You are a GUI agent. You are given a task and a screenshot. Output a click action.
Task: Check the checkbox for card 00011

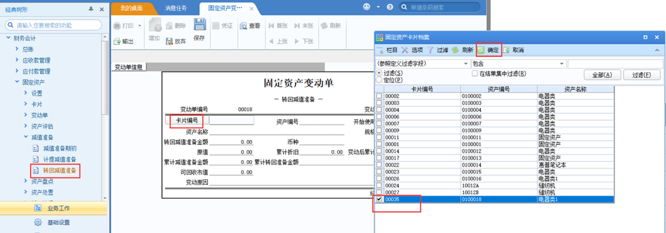coord(380,137)
